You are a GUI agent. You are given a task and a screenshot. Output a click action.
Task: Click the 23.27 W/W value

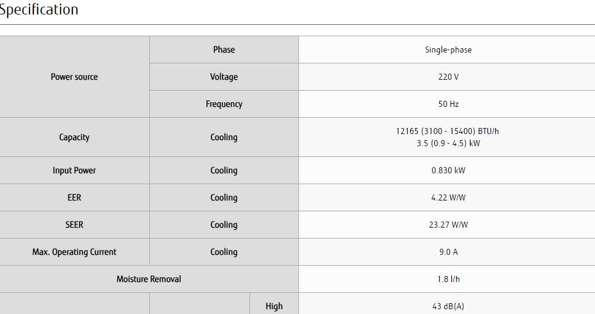pos(448,225)
